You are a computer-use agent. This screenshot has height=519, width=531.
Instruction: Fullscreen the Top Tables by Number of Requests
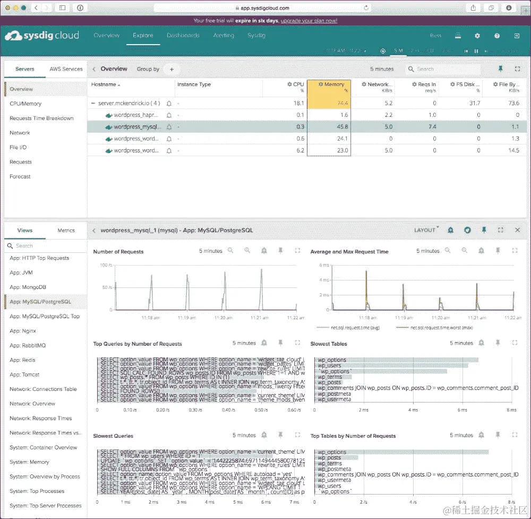pos(515,435)
